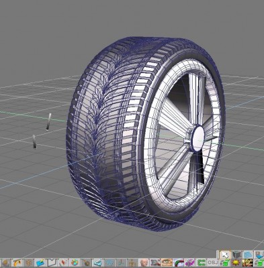Screen dimensions: 264x268
Task: Click the eye icon in toolbar
Action: point(167,263)
